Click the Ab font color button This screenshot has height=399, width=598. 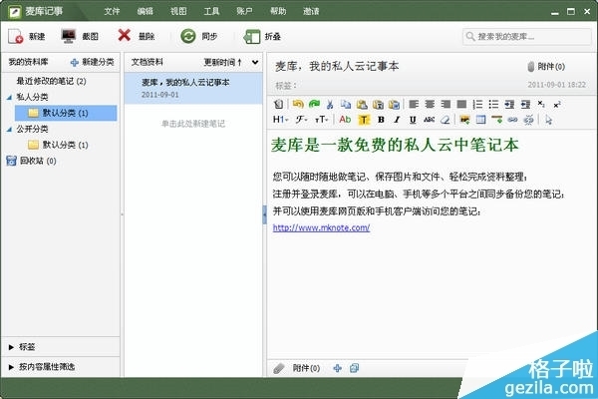(x=345, y=120)
